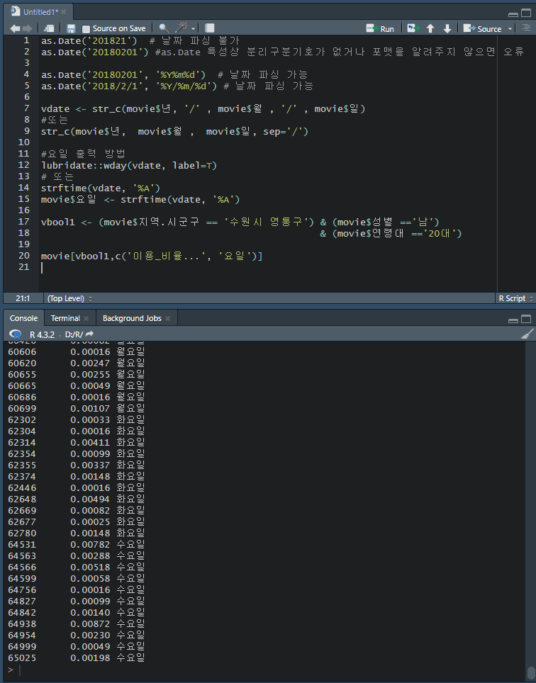The image size is (536, 683).
Task: Place cursor on empty line 21
Action: [268, 267]
